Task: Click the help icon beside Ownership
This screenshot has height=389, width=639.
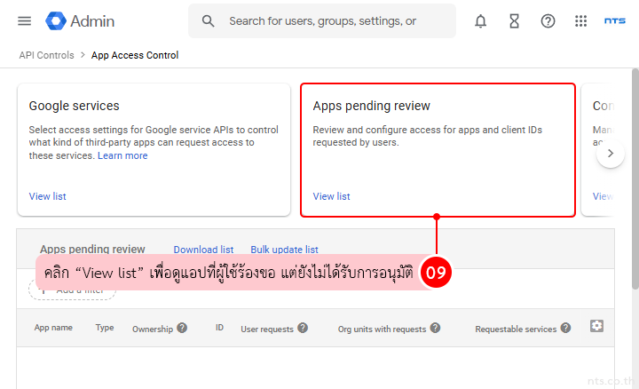Action: tap(182, 328)
